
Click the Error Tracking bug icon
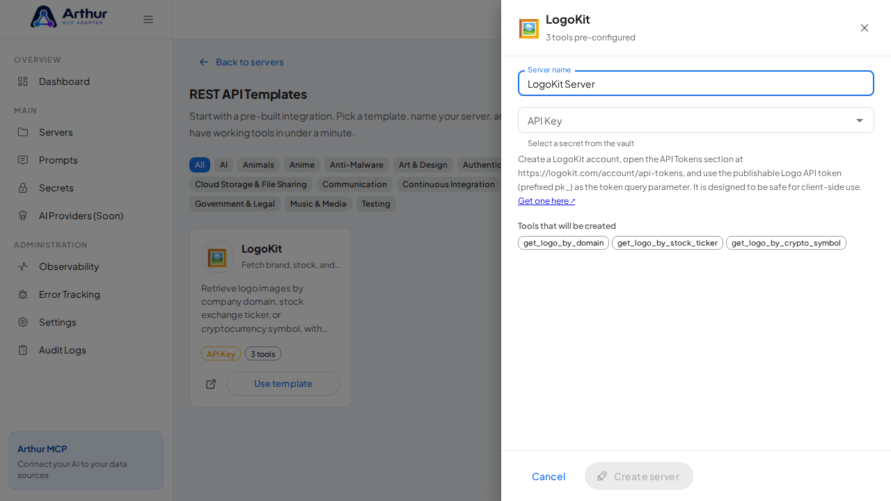23,294
